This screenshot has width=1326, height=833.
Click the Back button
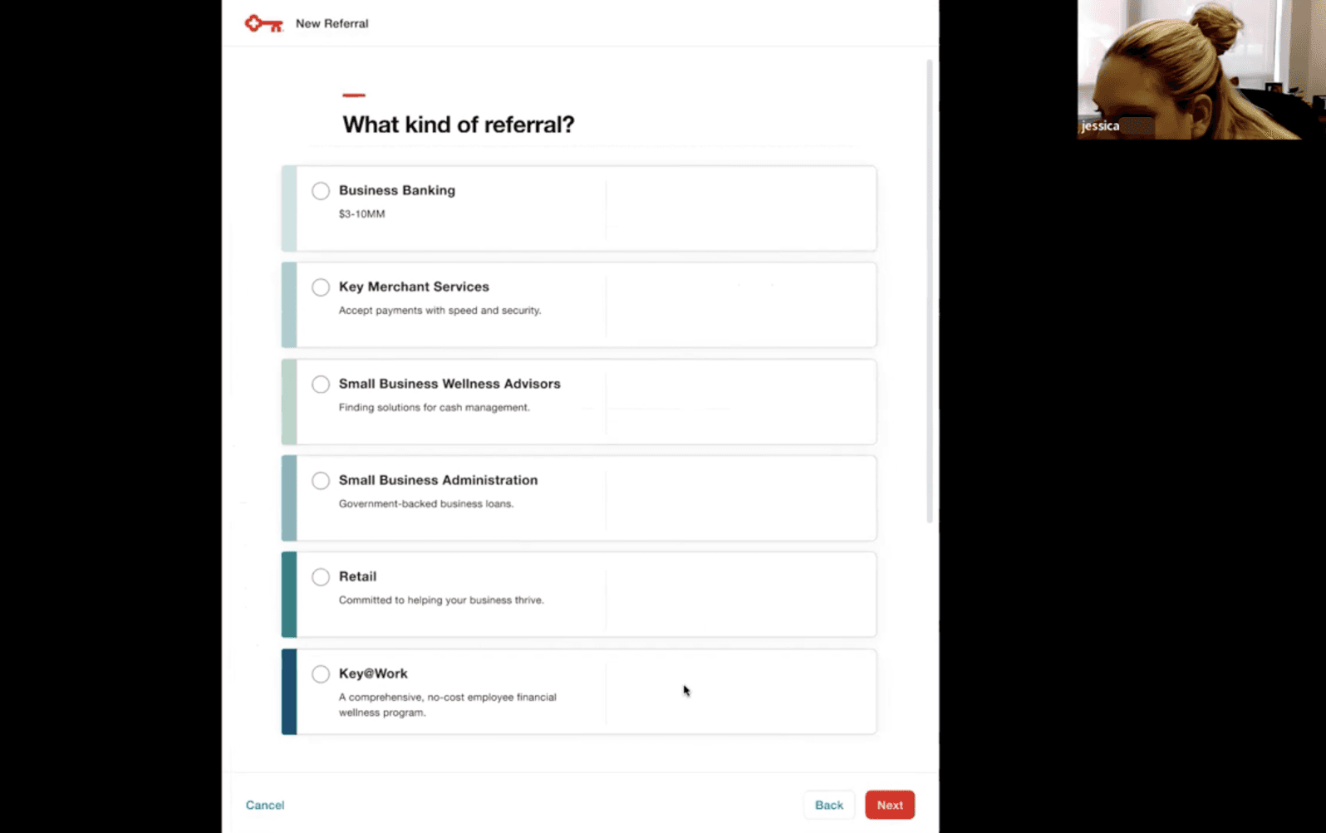click(x=828, y=805)
